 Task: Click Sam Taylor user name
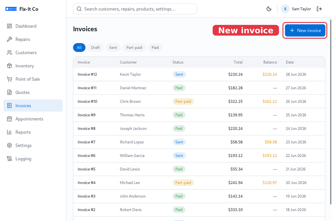301,9
